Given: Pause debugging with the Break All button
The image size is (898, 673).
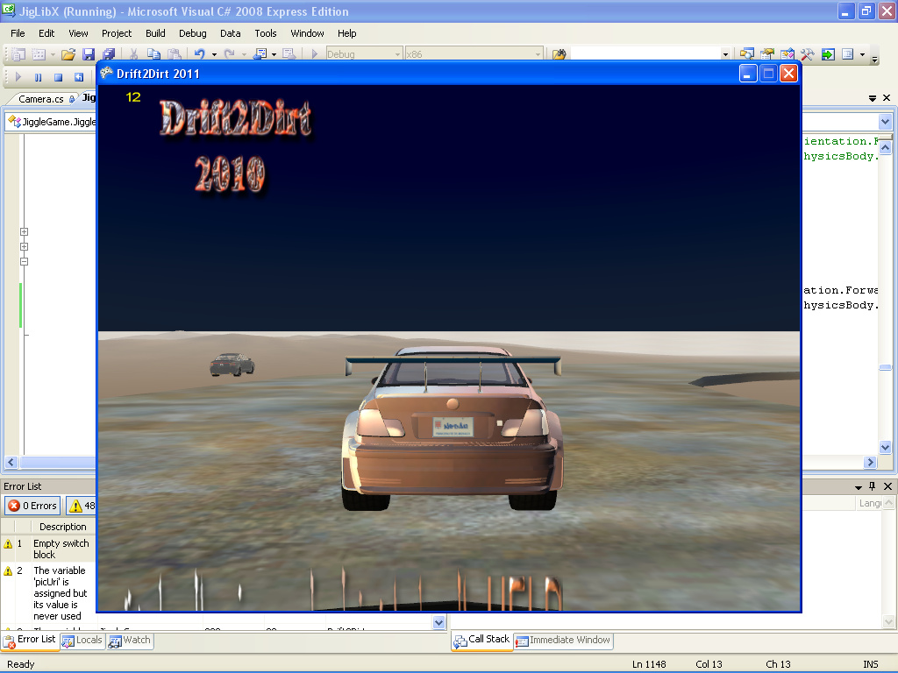Looking at the screenshot, I should click(39, 77).
